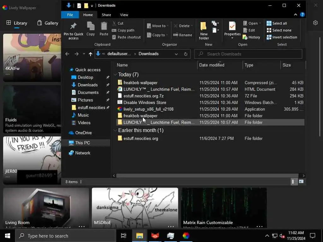Open Lively Wallpaper settings gear
323x242 pixels.
(315, 23)
